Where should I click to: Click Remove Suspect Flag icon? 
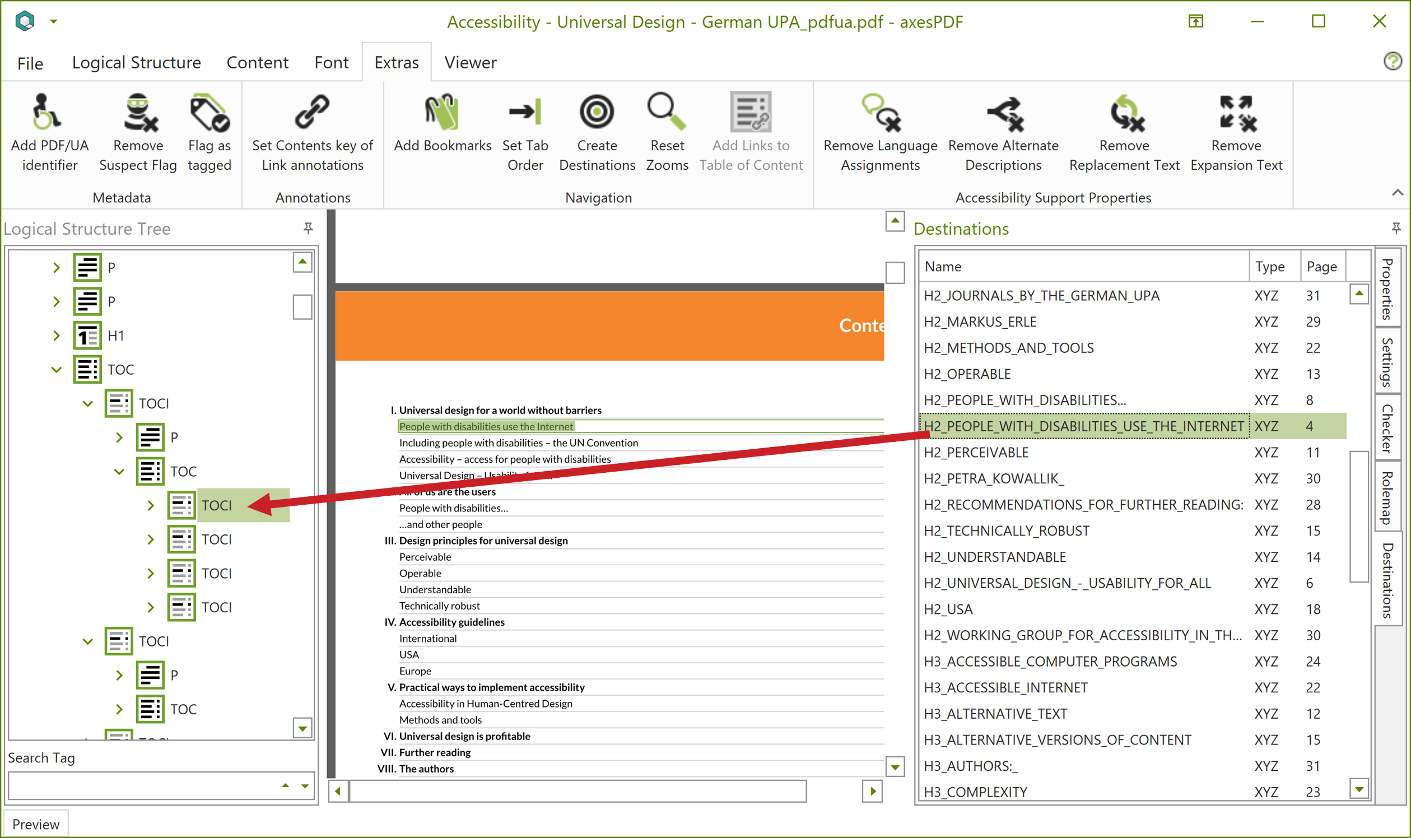pyautogui.click(x=140, y=112)
